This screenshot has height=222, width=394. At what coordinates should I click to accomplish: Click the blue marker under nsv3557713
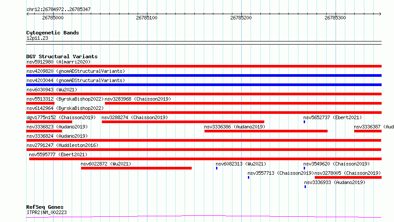(248, 177)
